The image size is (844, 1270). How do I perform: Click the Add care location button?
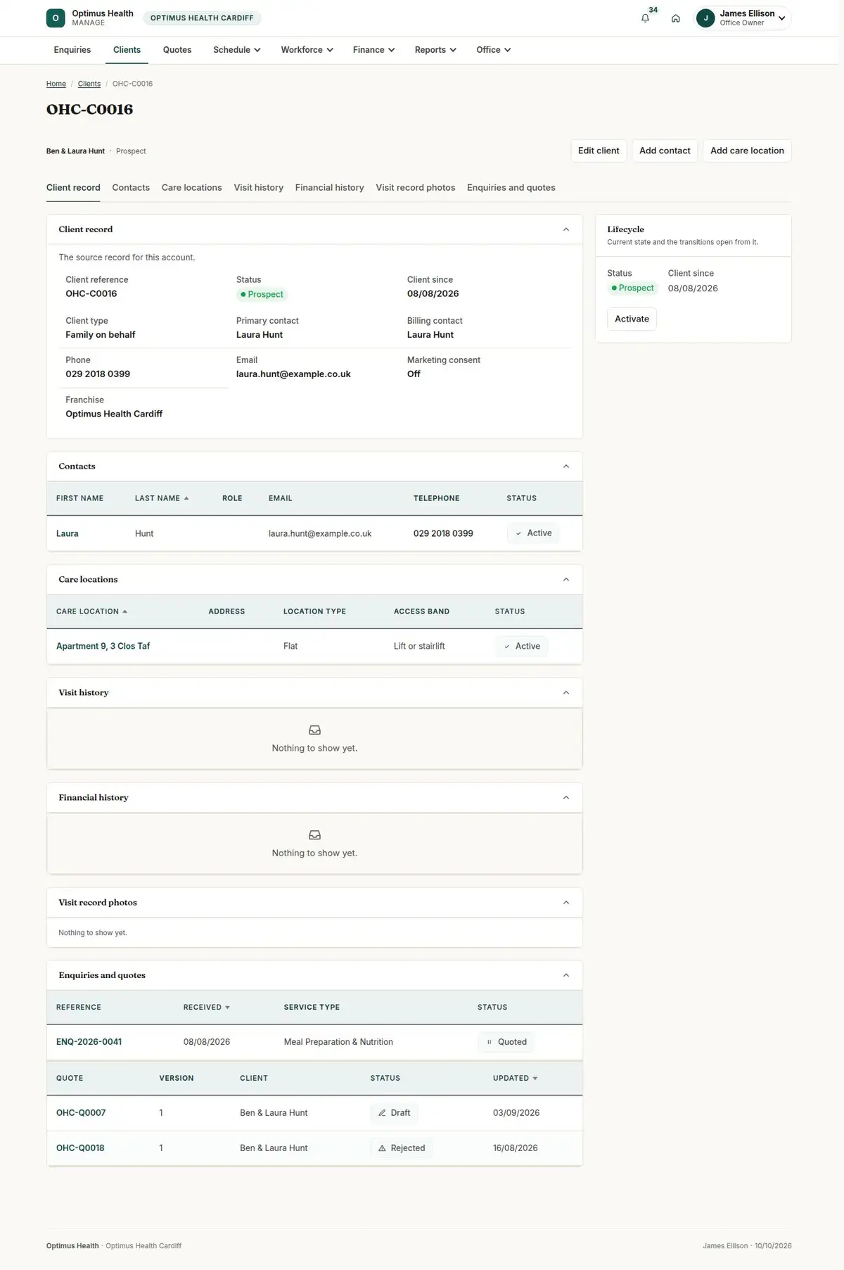pos(747,151)
